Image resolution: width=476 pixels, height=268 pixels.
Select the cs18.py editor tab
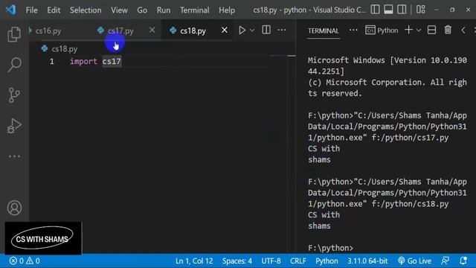[193, 31]
